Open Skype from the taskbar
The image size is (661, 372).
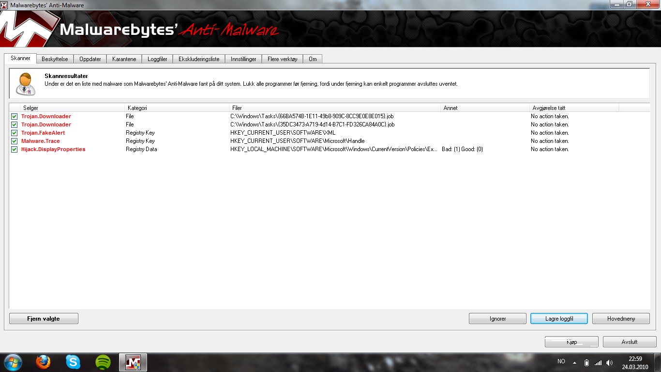pos(73,362)
